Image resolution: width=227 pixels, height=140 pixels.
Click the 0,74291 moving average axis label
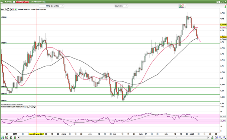[x=223, y=27]
